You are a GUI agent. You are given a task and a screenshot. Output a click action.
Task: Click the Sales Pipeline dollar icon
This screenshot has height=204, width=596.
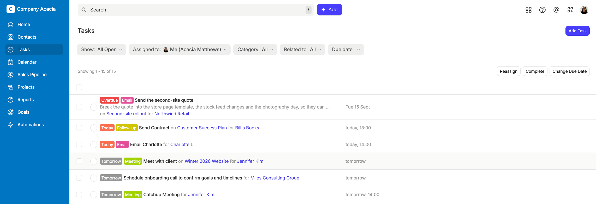click(11, 75)
